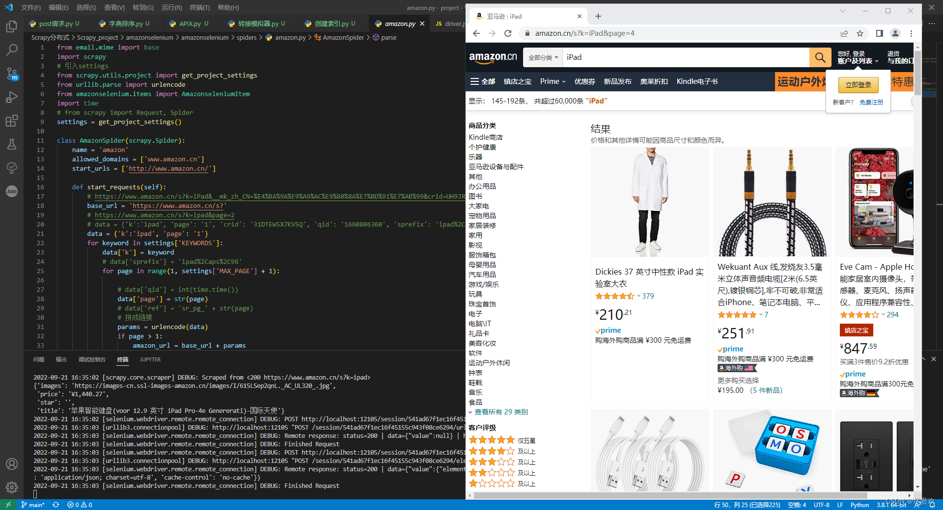Screen dimensions: 943x510
Task: Open rating popover for Wekuant Aux cable
Action: pyautogui.click(x=740, y=315)
